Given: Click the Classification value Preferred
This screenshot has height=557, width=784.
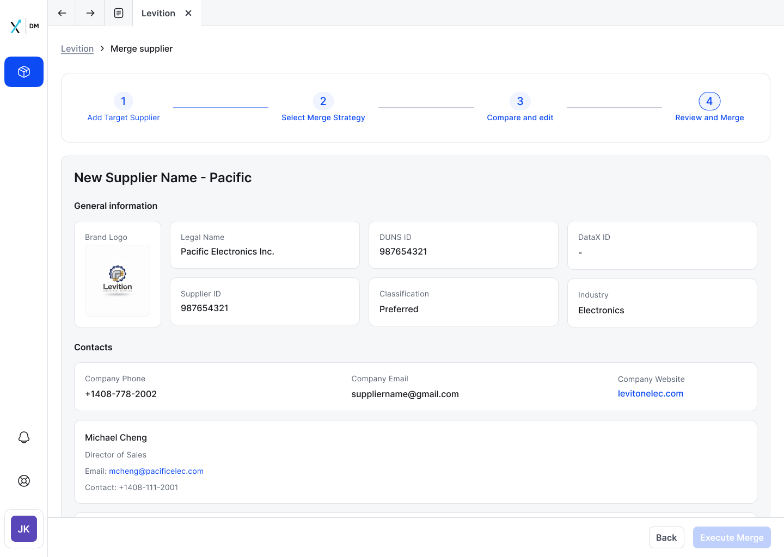Looking at the screenshot, I should tap(399, 309).
